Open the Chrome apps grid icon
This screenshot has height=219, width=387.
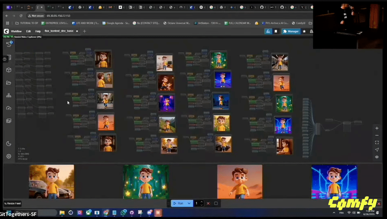[x=7, y=23]
